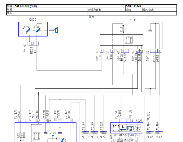Click the BSI1 component label
The height and width of the screenshot is (142, 183).
(x=132, y=20)
